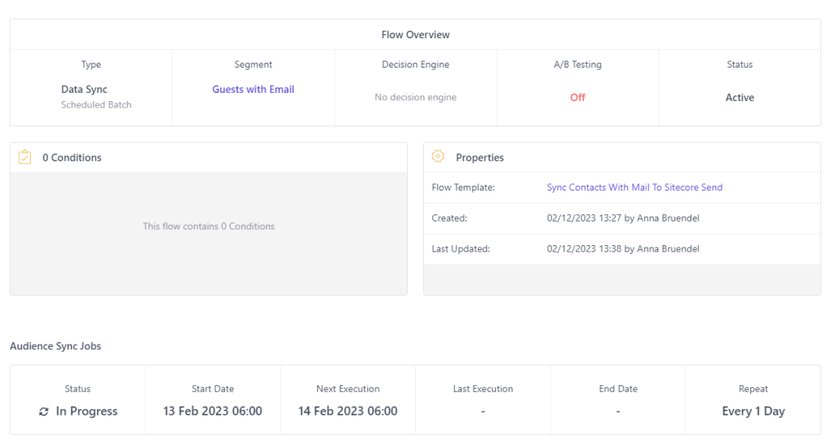
Task: Click the red Off value under A/B Testing
Action: 577,98
